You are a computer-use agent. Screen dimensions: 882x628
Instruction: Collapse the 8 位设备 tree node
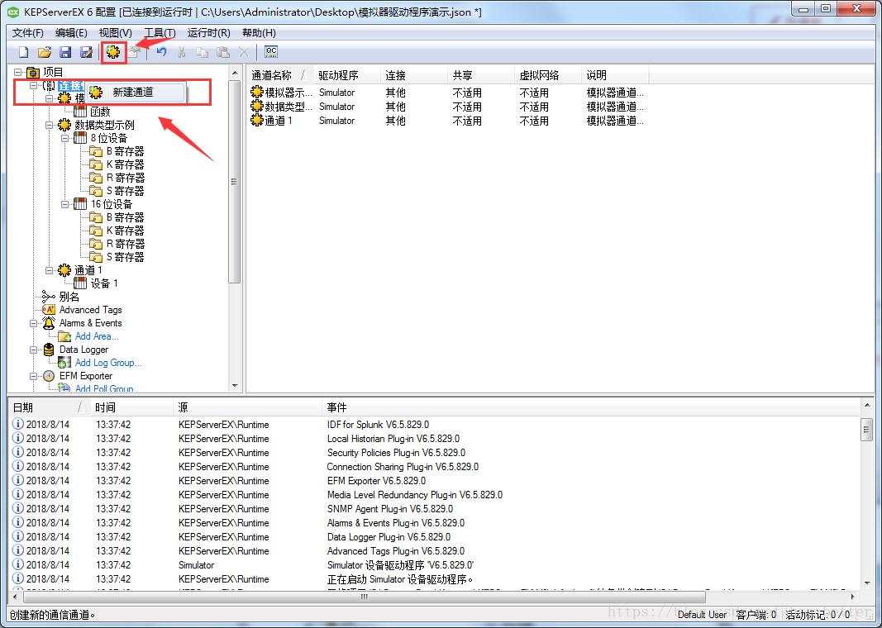coord(64,138)
